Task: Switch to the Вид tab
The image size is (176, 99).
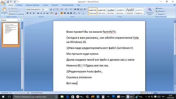Action: point(79,5)
